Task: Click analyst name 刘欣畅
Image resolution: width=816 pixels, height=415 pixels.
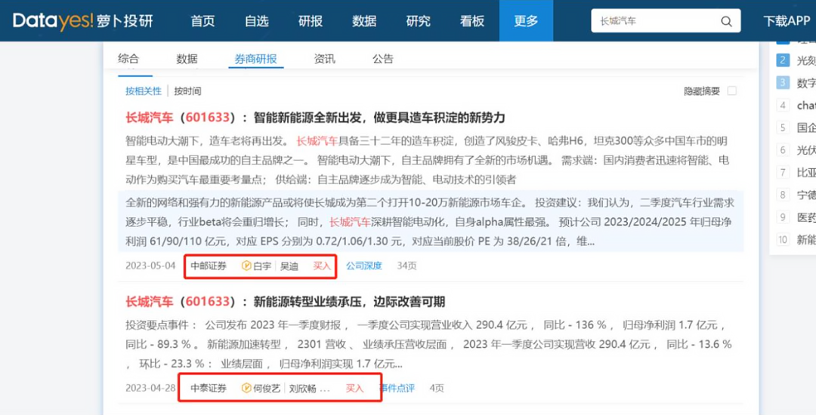Action: pos(303,388)
